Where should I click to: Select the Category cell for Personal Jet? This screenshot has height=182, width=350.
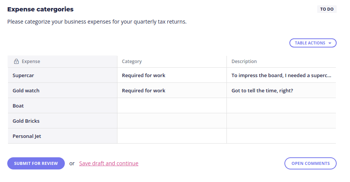(172, 136)
